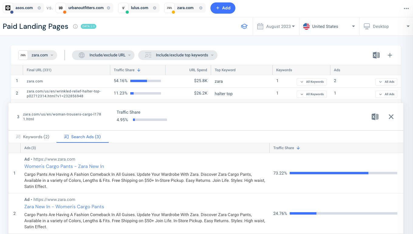The width and height of the screenshot is (413, 234).
Task: Click the 11.23% traffic share bar
Action: click(145, 93)
